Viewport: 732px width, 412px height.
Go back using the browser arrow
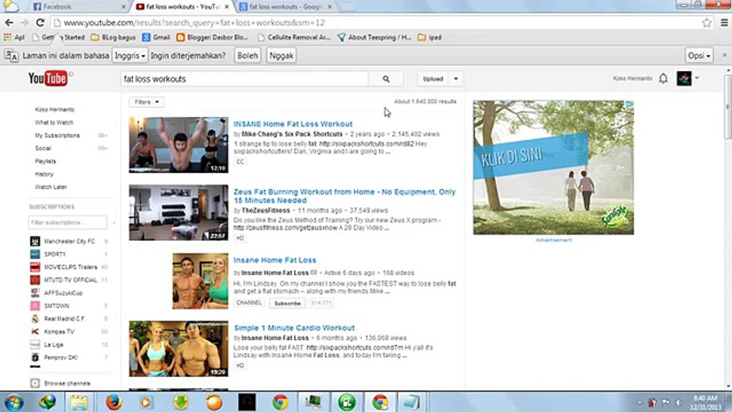[9, 23]
